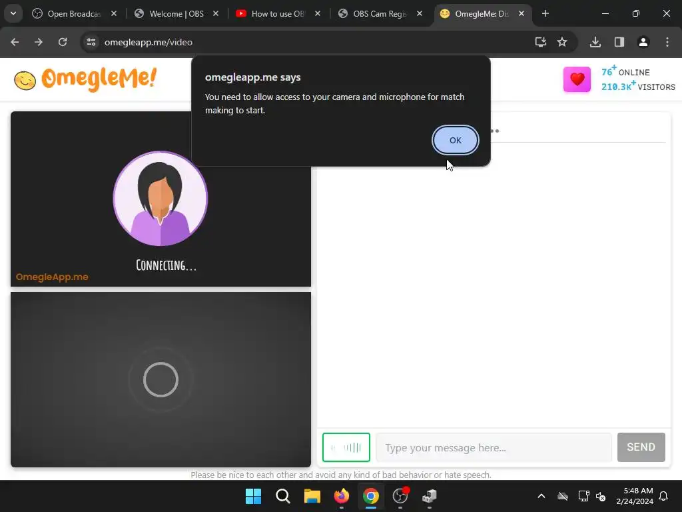Go forward in browser history
Screen dimensions: 682x512
click(x=39, y=42)
